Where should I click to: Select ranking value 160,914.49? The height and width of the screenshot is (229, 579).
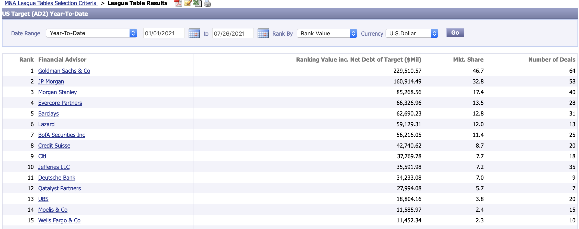(407, 81)
